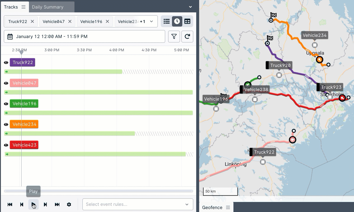
Task: Collapse the panel with top chevron
Action: click(x=190, y=7)
